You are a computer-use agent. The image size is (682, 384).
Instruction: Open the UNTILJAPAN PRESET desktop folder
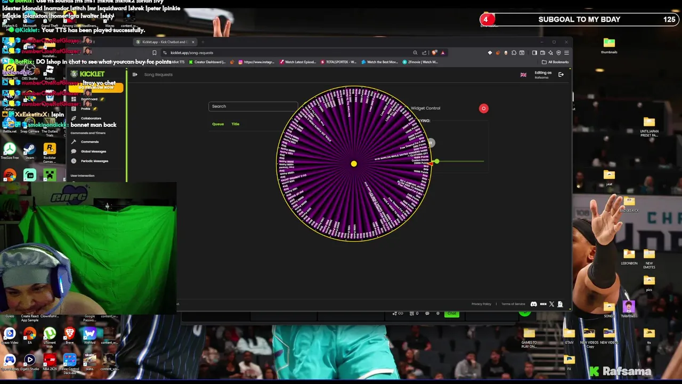649,127
